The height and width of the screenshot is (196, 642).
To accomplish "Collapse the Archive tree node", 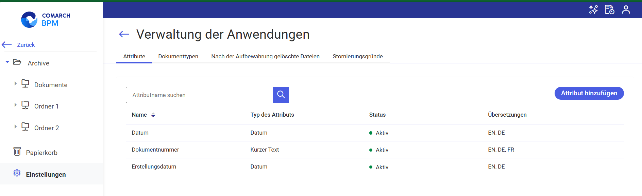I will click(x=7, y=62).
